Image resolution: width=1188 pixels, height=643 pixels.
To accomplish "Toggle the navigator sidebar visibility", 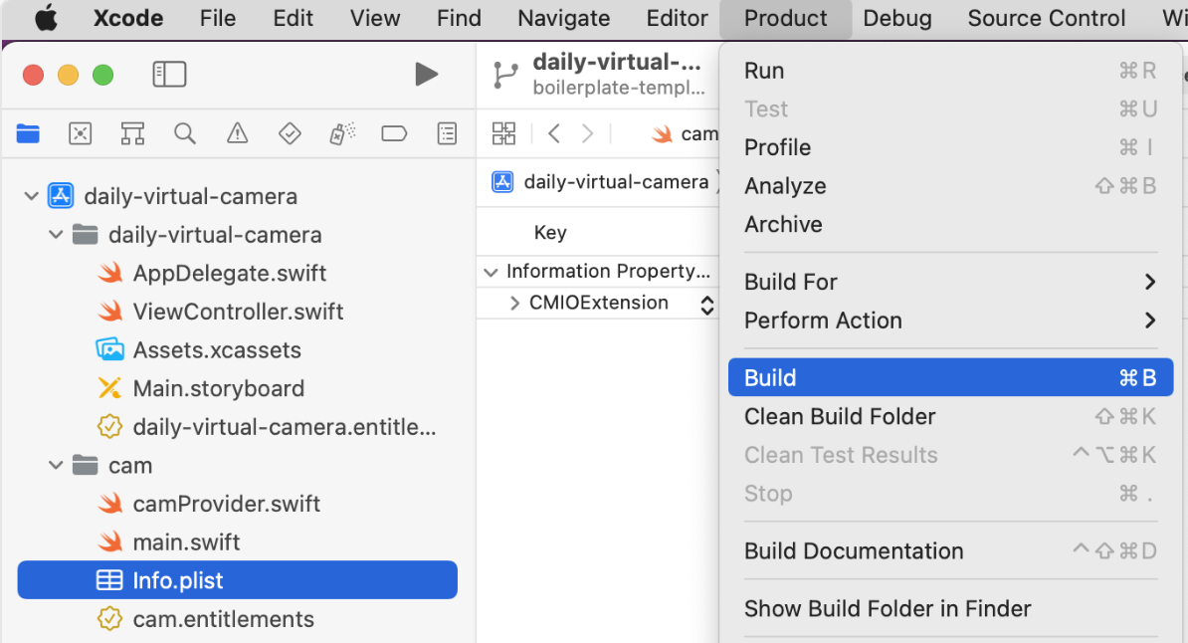I will pos(169,75).
